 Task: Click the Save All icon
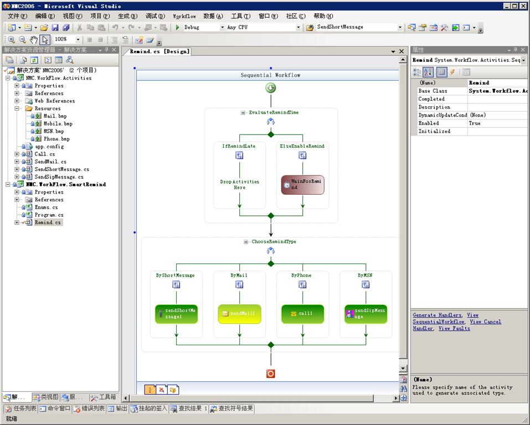[66, 27]
